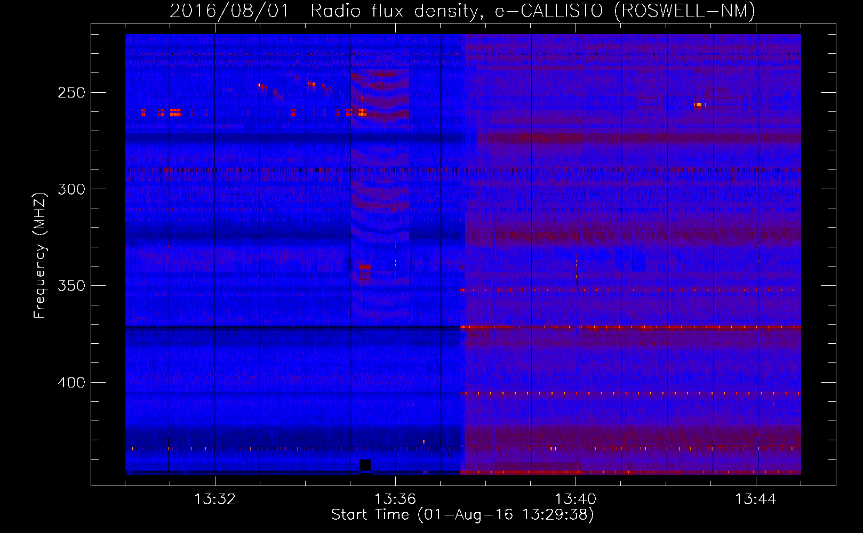Select the 350 frequency tick label

pyautogui.click(x=71, y=286)
